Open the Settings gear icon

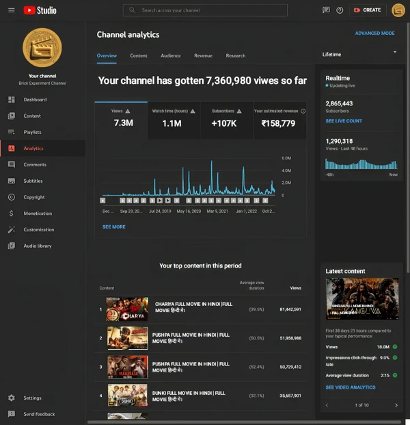pyautogui.click(x=12, y=398)
